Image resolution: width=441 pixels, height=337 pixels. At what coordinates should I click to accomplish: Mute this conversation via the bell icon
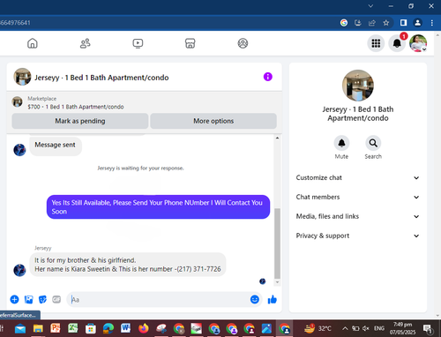point(341,143)
